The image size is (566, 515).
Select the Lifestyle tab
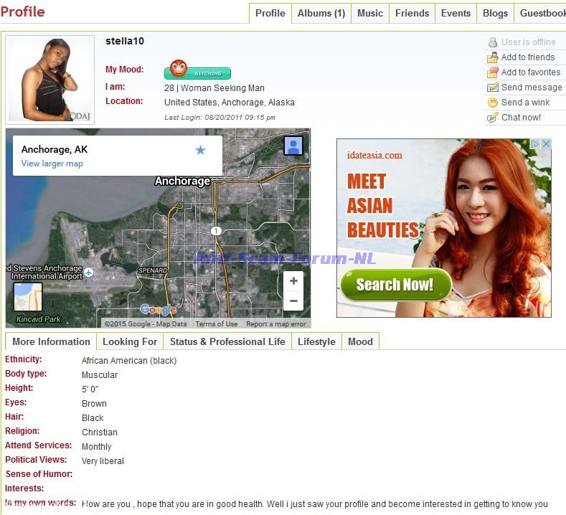coord(316,341)
